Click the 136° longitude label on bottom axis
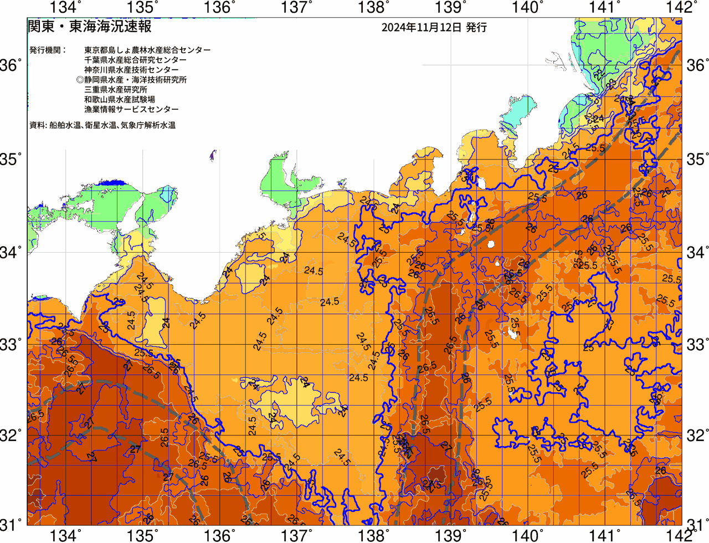The width and height of the screenshot is (709, 543). [x=220, y=536]
